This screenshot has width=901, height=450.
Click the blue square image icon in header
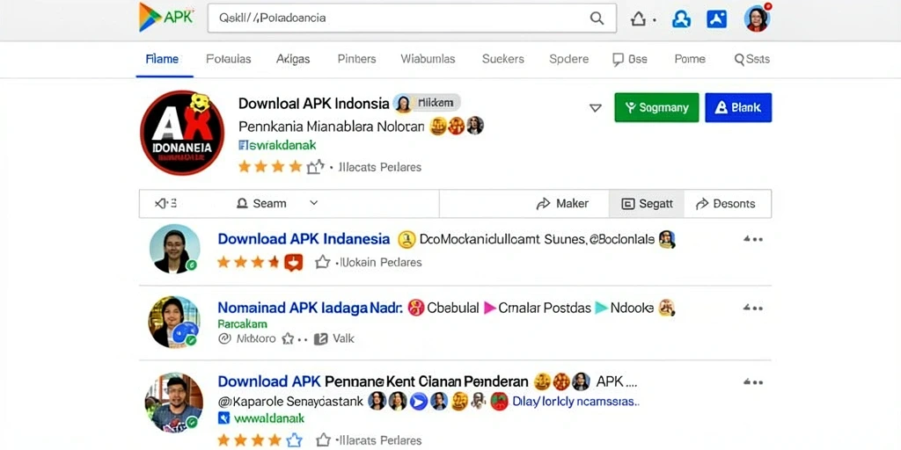(716, 19)
